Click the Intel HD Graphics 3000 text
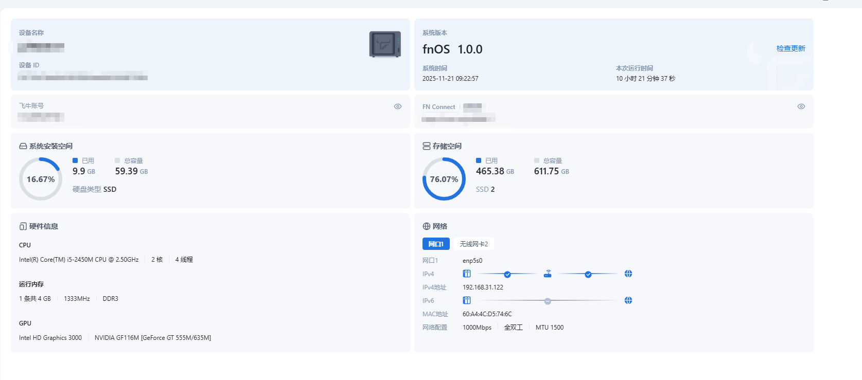 [x=50, y=338]
